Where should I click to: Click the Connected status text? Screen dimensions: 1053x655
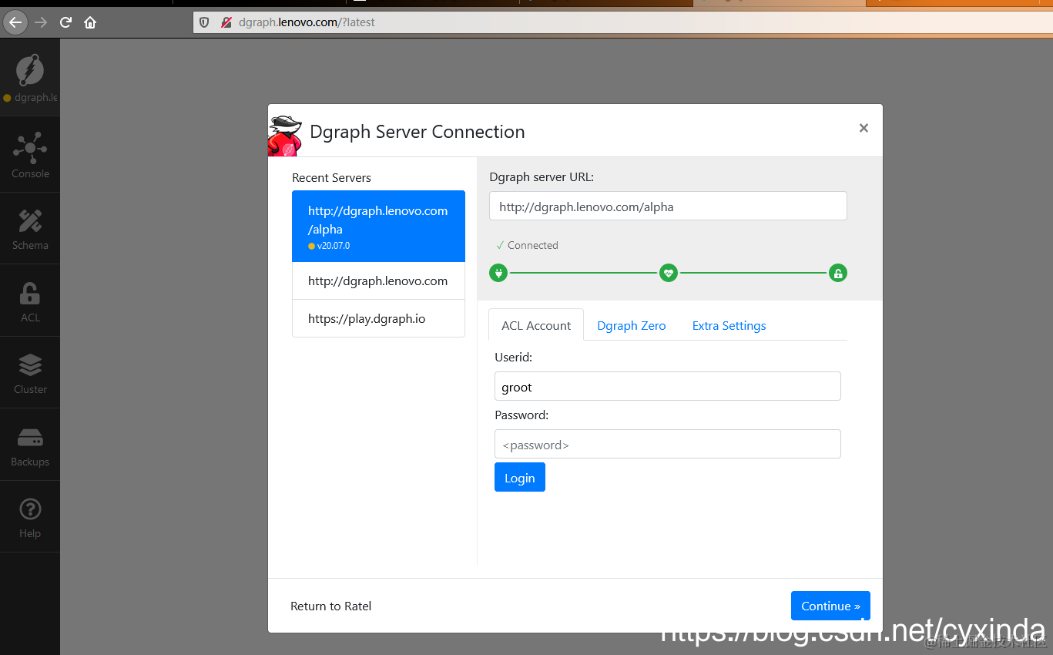532,245
